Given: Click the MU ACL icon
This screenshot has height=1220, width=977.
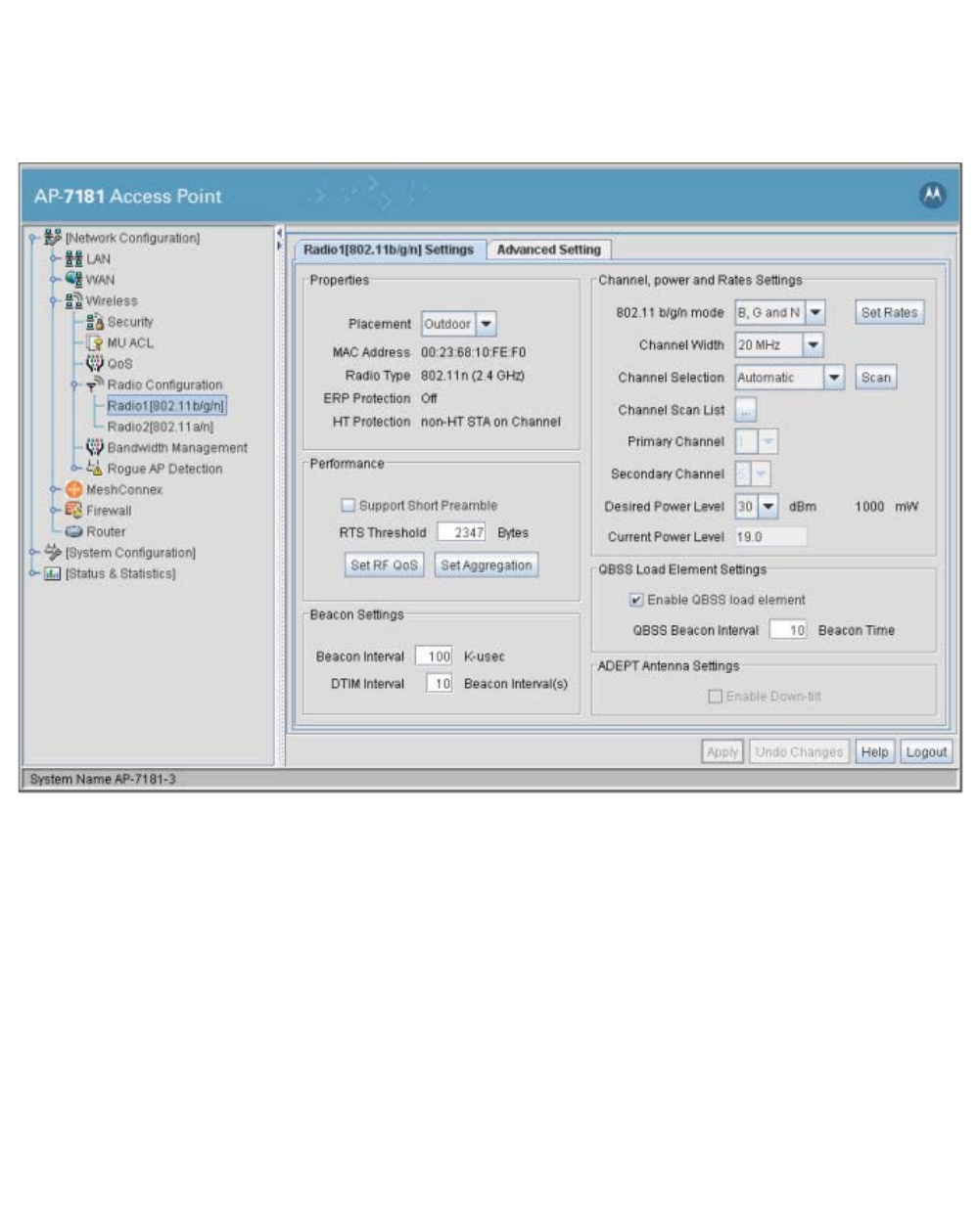Looking at the screenshot, I should (x=95, y=342).
